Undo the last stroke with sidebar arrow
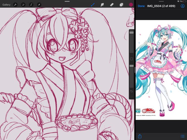 [x=131, y=91]
